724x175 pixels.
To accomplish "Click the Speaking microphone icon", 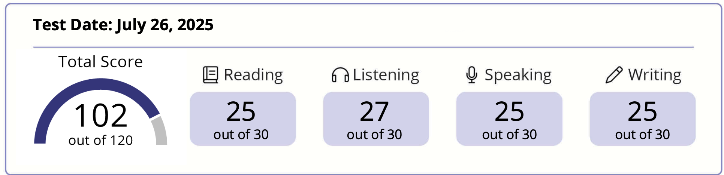I will 471,75.
